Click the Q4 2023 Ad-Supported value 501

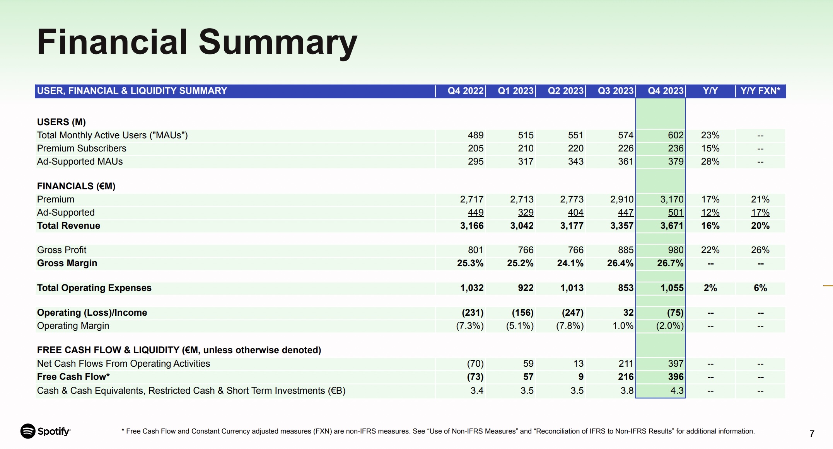coord(676,213)
